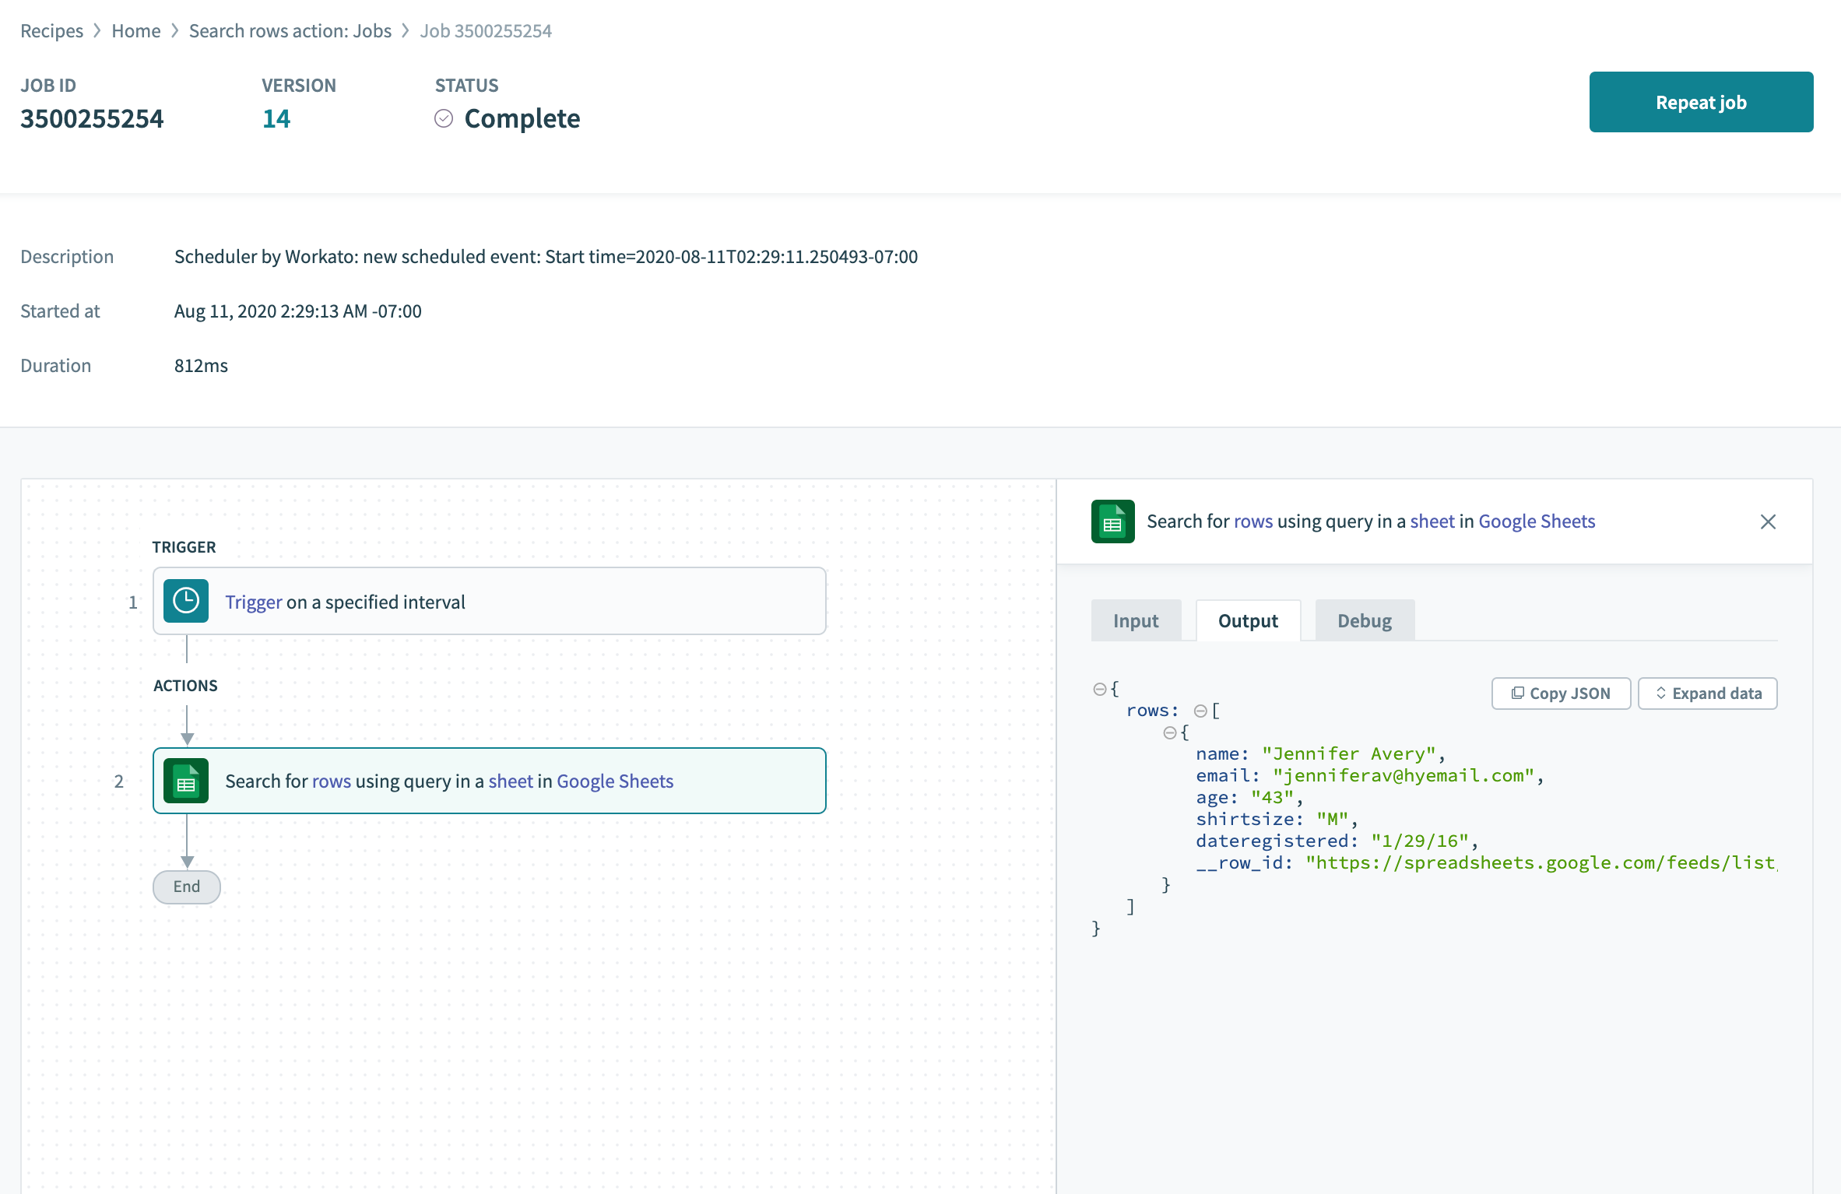Switch to the Input tab
This screenshot has height=1194, width=1841.
[x=1136, y=621]
